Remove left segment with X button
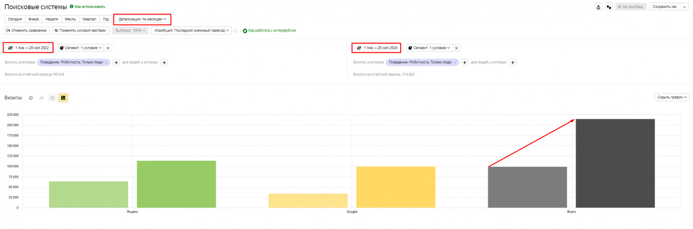The height and width of the screenshot is (229, 693). pyautogui.click(x=108, y=48)
